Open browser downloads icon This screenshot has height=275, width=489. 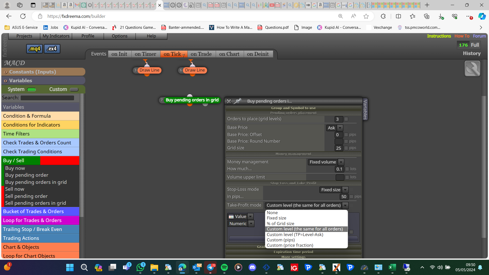click(441, 16)
